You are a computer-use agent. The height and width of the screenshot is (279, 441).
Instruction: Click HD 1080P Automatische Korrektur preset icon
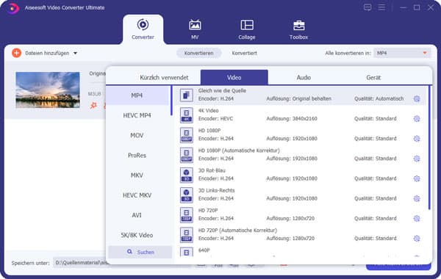[x=186, y=155]
